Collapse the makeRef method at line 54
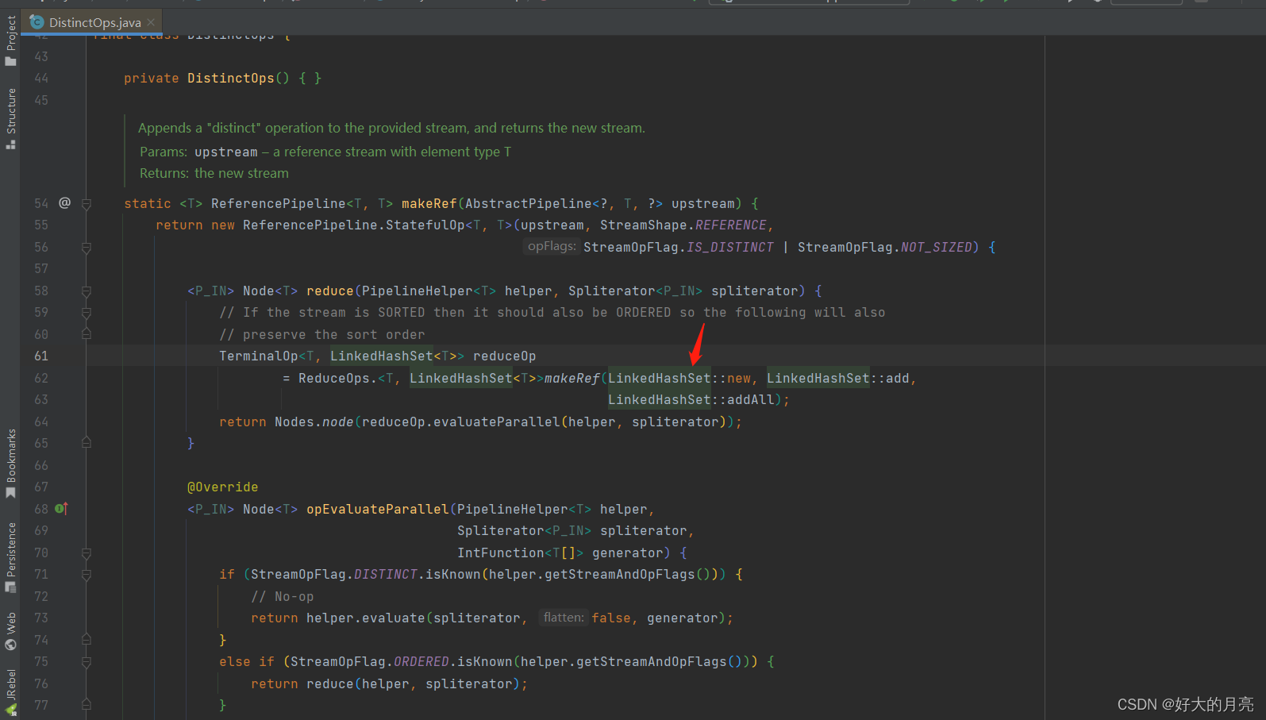Screen dimensions: 1266x720 tap(87, 204)
